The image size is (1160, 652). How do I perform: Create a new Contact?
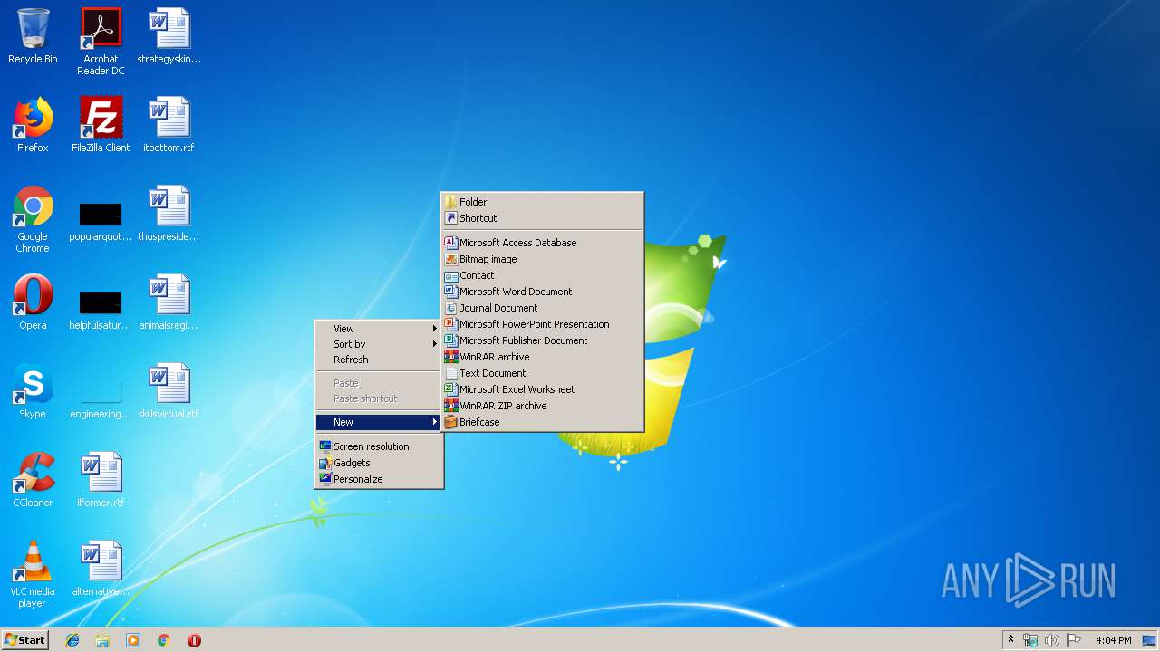[542, 275]
